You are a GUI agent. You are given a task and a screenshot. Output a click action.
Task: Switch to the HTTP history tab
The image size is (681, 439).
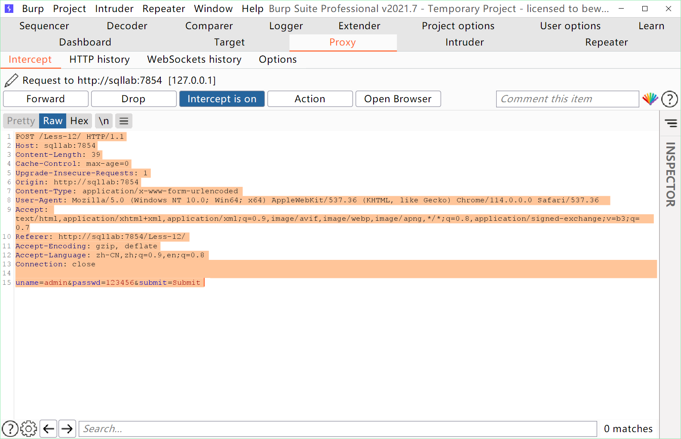click(99, 60)
